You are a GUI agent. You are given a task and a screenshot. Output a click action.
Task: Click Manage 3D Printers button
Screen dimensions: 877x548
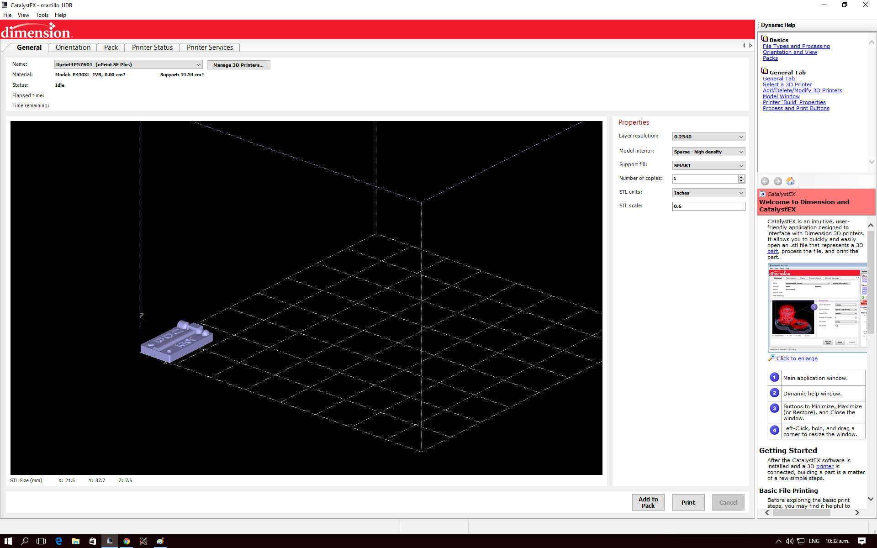[x=238, y=65]
